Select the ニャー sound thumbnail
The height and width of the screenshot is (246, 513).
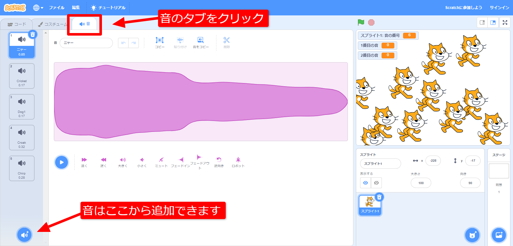(21, 46)
